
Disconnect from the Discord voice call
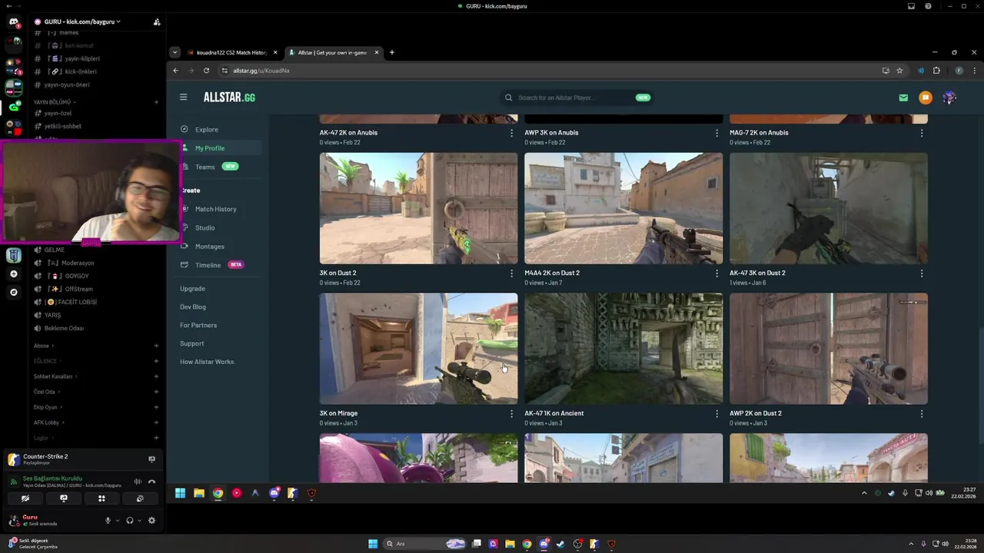(x=151, y=482)
